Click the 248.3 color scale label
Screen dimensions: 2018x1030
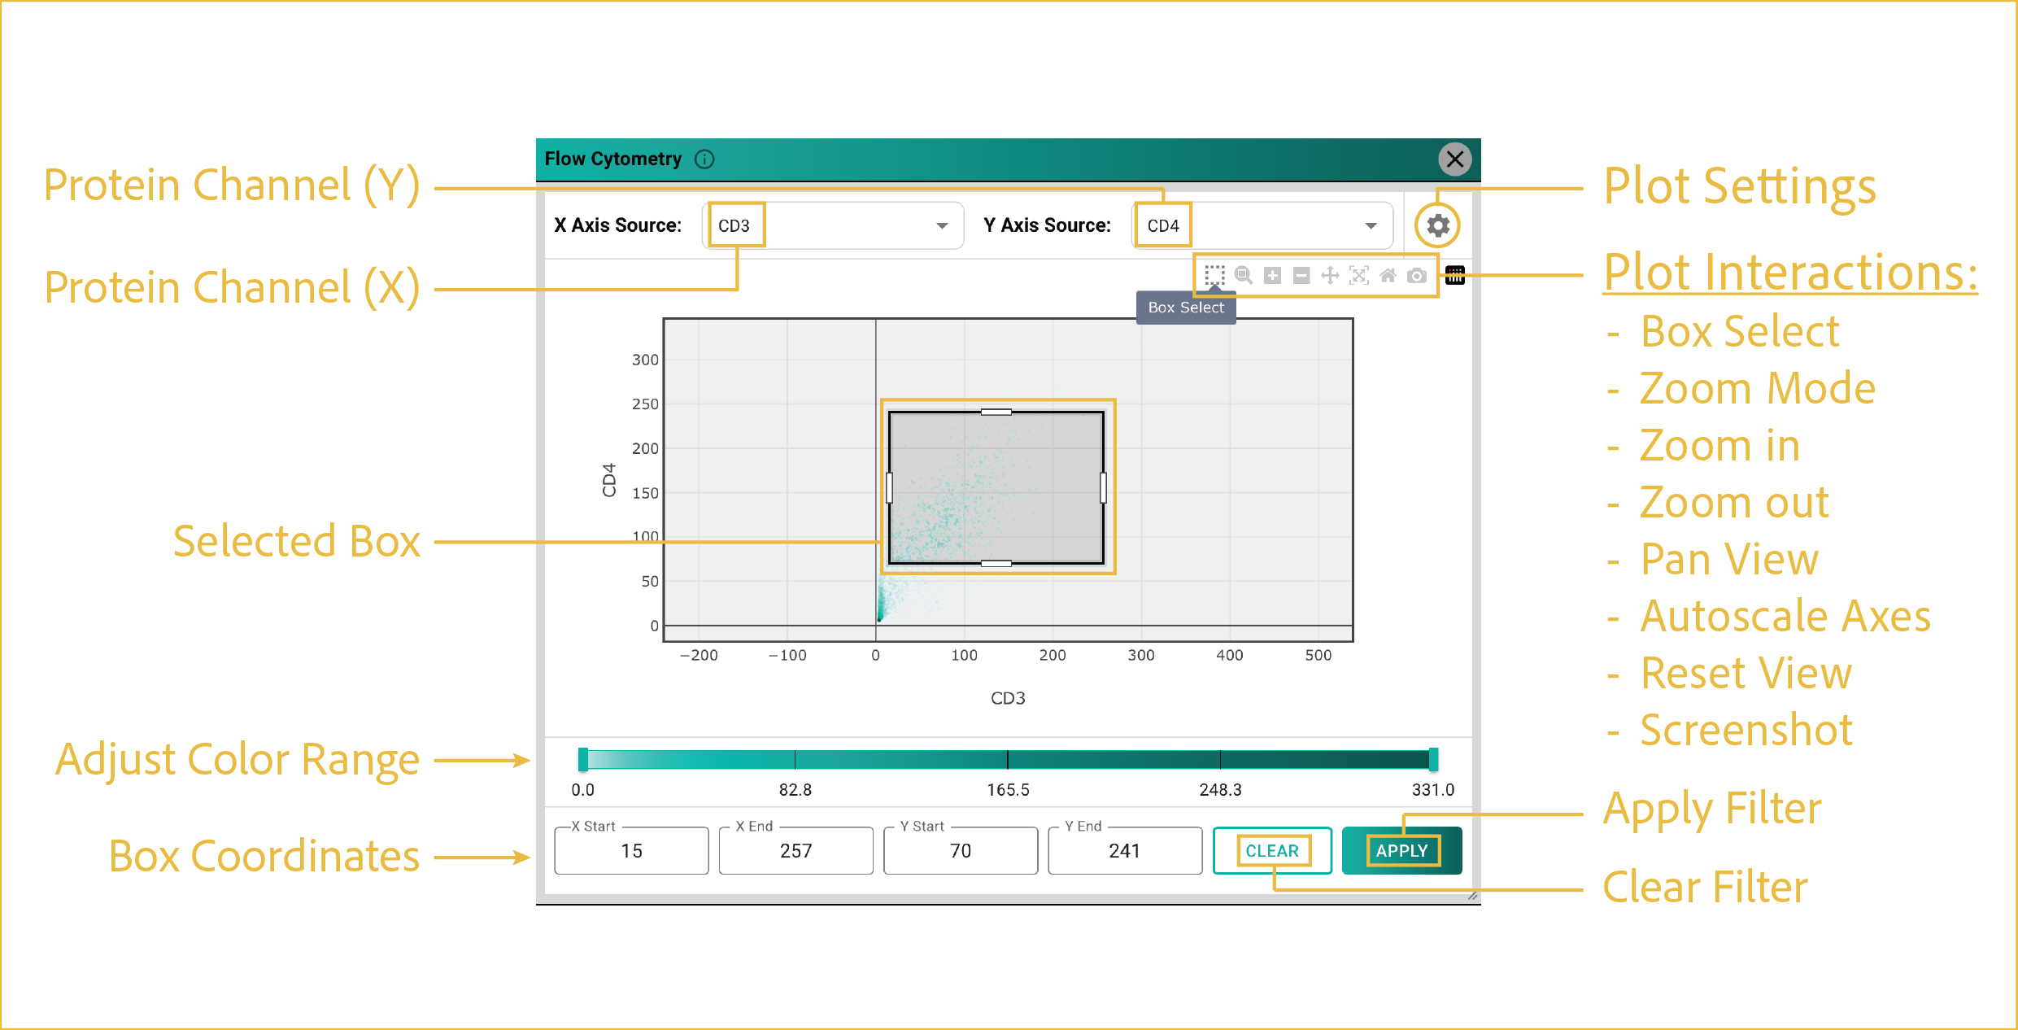1220,790
